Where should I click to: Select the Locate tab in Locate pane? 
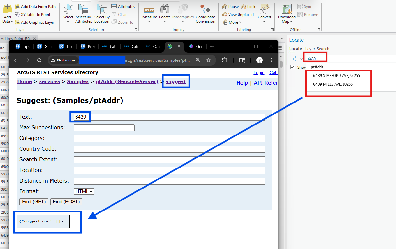pyautogui.click(x=296, y=49)
